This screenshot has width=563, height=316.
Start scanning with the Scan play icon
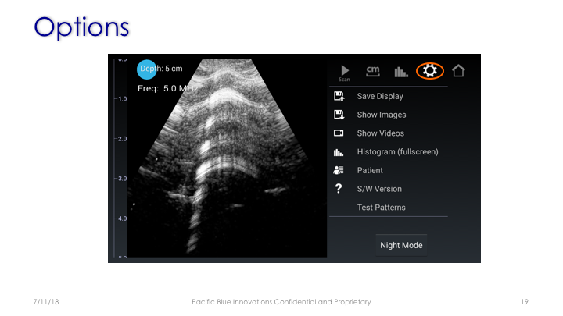point(344,73)
